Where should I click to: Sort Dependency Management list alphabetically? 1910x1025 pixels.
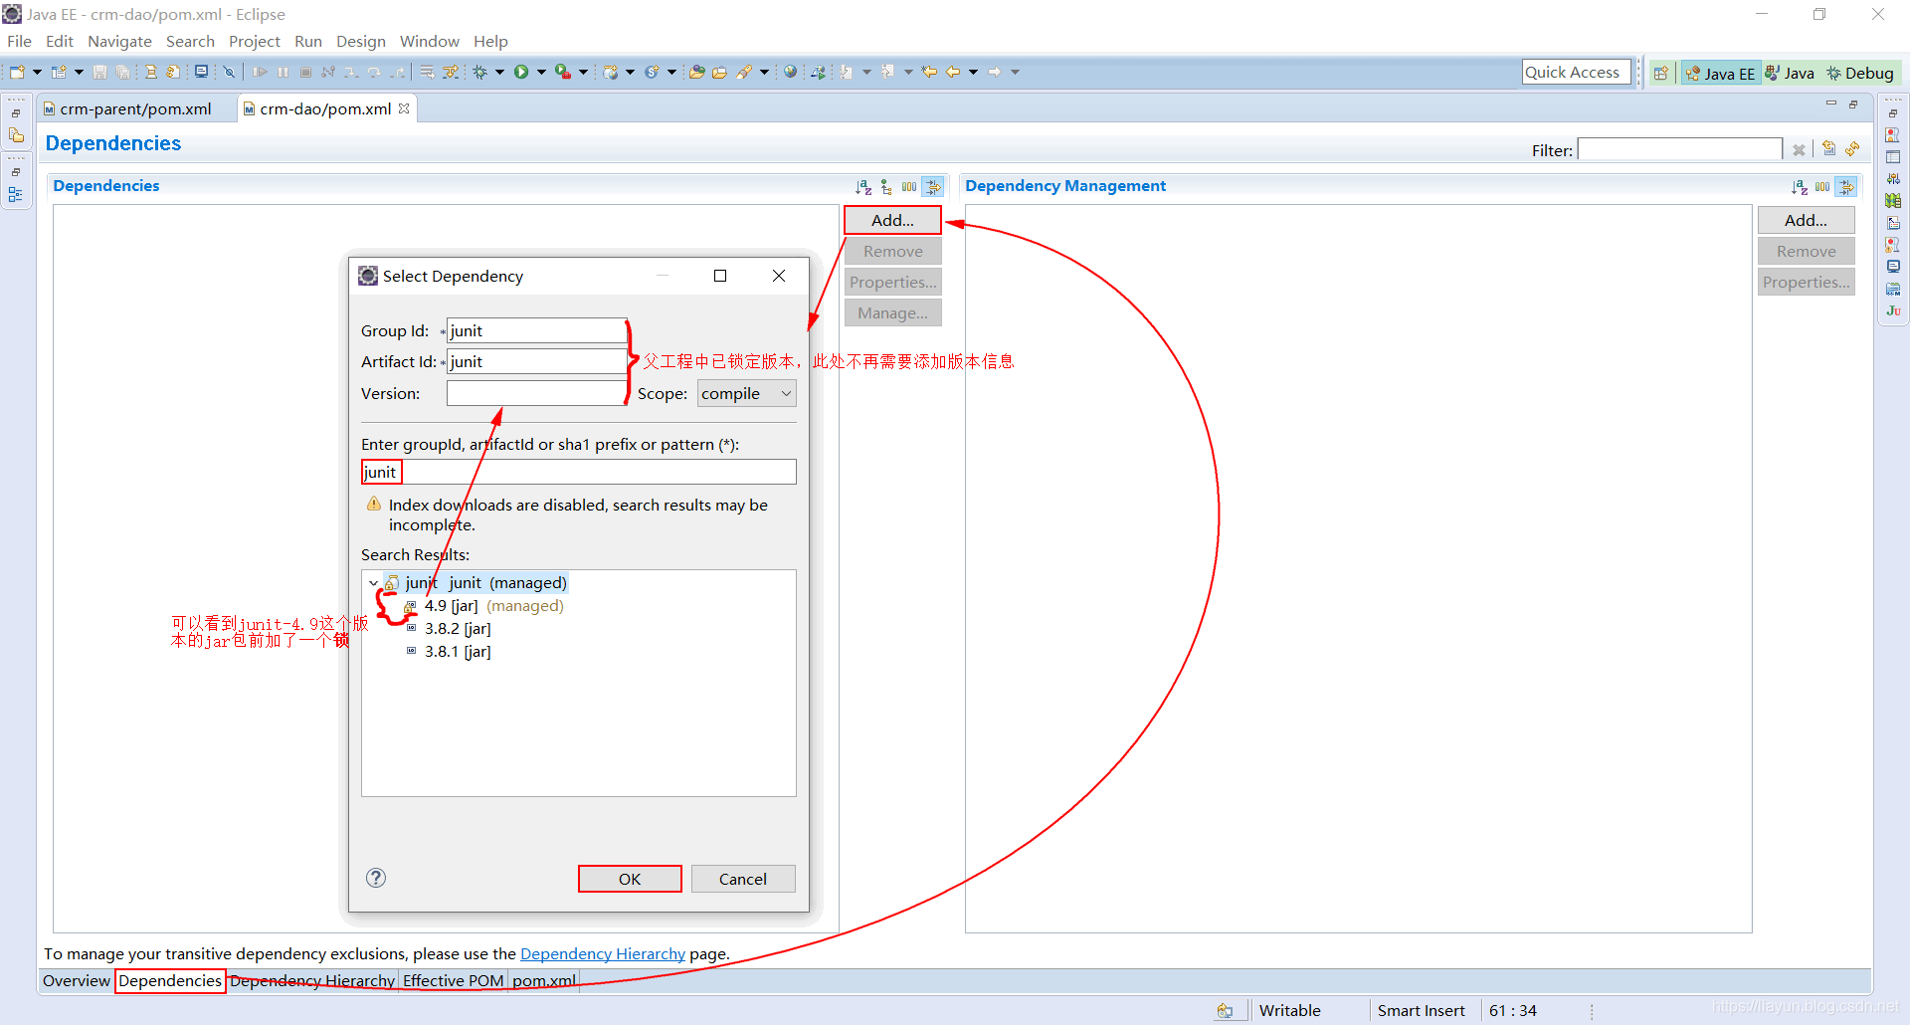[x=1800, y=186]
